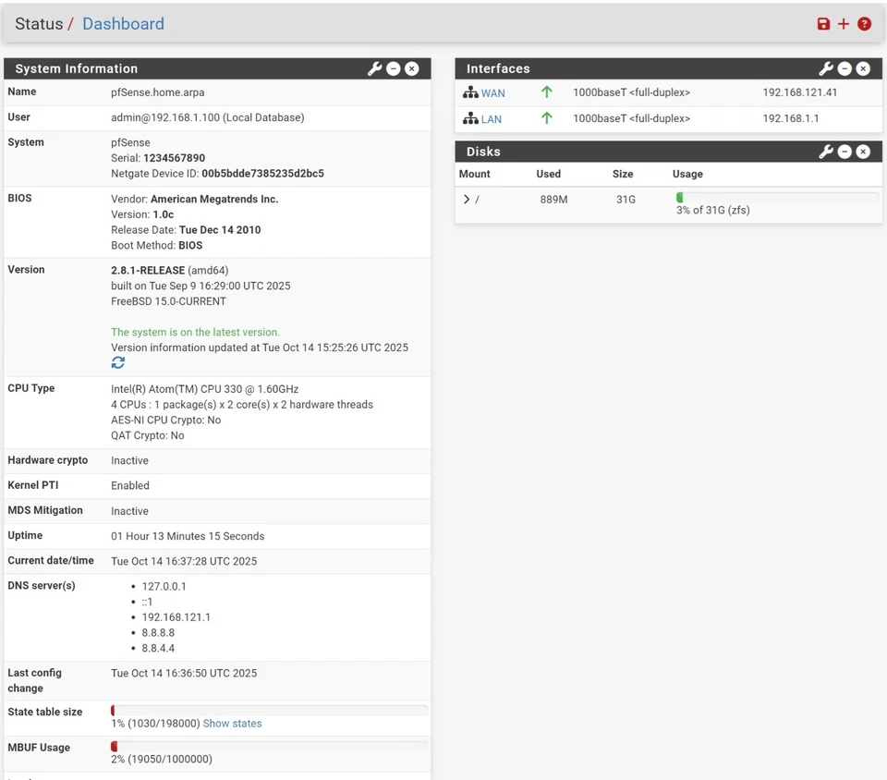Viewport: 887px width, 780px height.
Task: Select AES-NI CPU Crypto: No line
Action: coord(165,420)
